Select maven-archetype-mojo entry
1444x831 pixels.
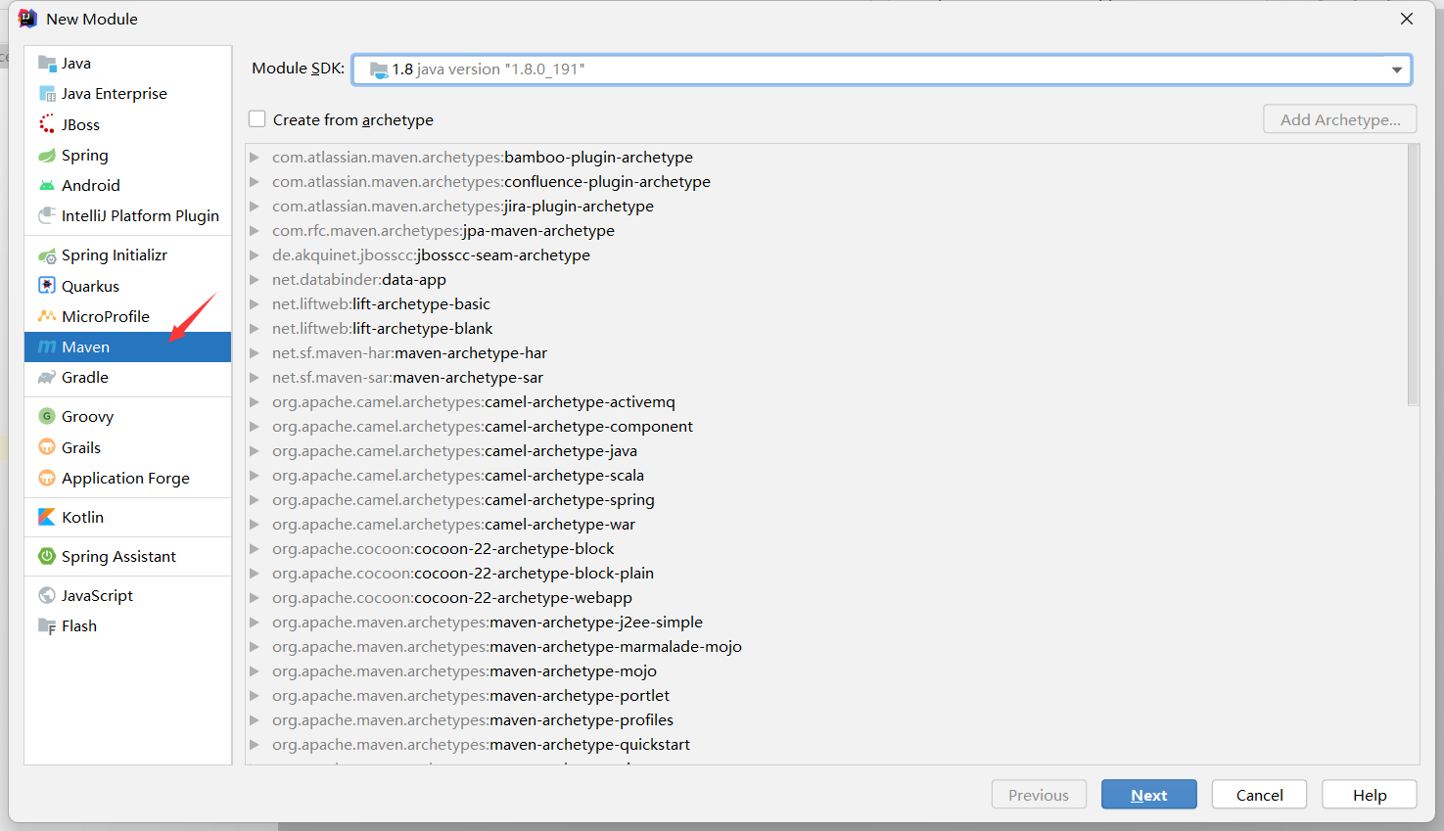(464, 671)
